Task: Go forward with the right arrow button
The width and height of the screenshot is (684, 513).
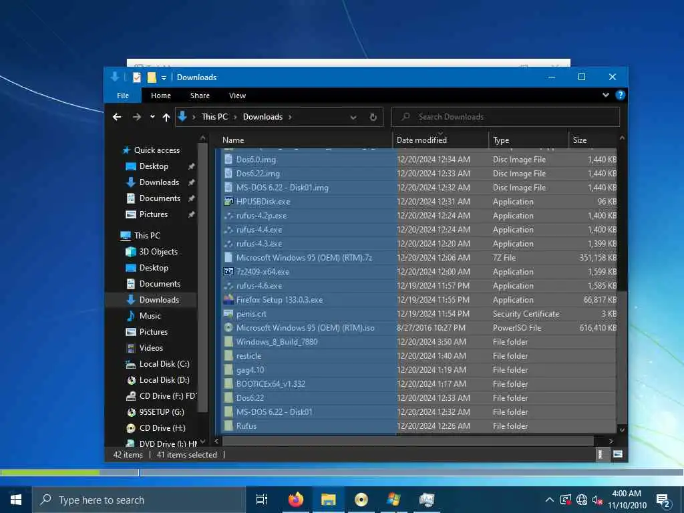Action: pos(136,117)
